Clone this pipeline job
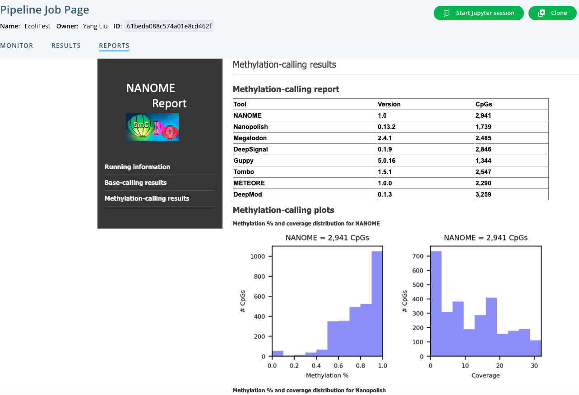The height and width of the screenshot is (395, 579). 552,13
